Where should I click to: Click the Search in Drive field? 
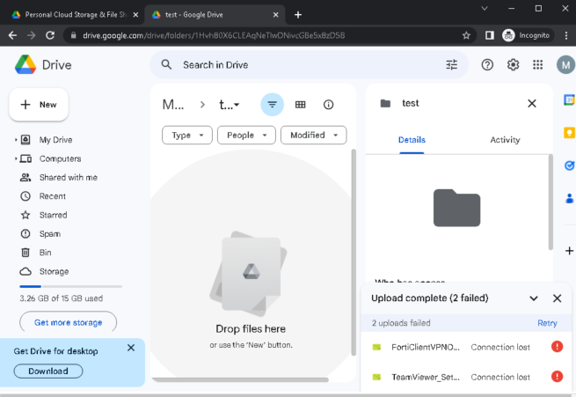[299, 65]
